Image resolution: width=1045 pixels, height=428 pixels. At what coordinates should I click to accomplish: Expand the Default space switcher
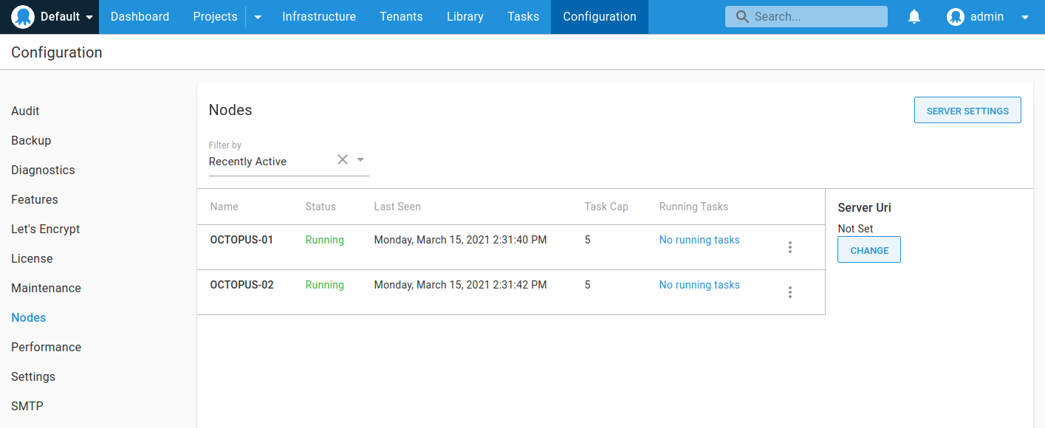[89, 17]
